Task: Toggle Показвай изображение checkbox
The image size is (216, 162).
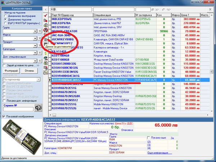Action: click(4, 116)
